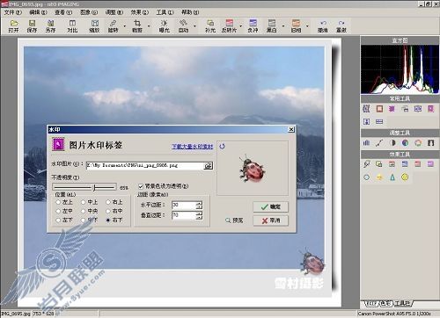
Task: Apply the 反转片 reversal film effect icon
Action: [x=229, y=26]
